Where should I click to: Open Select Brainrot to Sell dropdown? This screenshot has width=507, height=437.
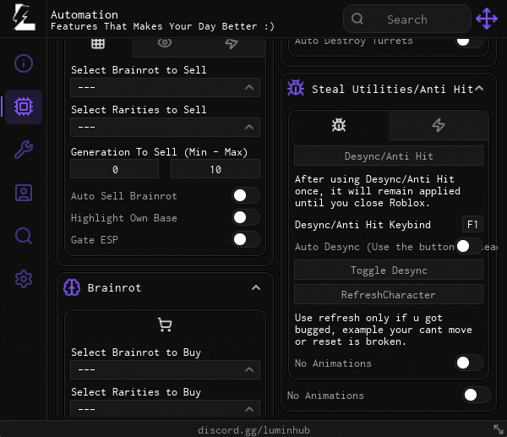165,87
